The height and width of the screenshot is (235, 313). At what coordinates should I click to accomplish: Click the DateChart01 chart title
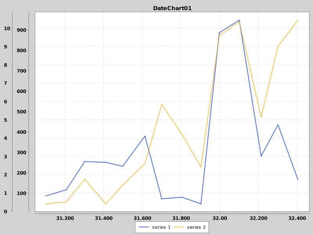pos(172,8)
